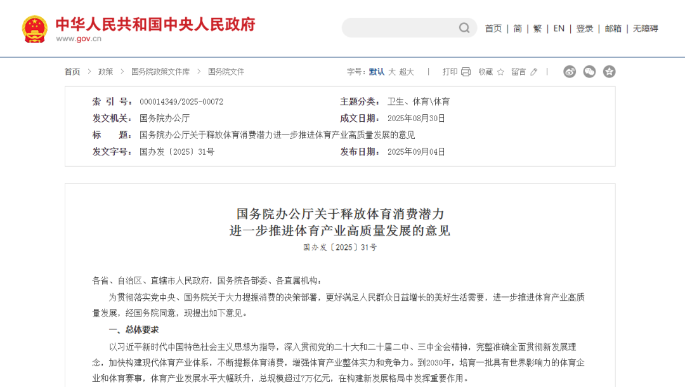Click the search magnifier icon

pos(464,28)
